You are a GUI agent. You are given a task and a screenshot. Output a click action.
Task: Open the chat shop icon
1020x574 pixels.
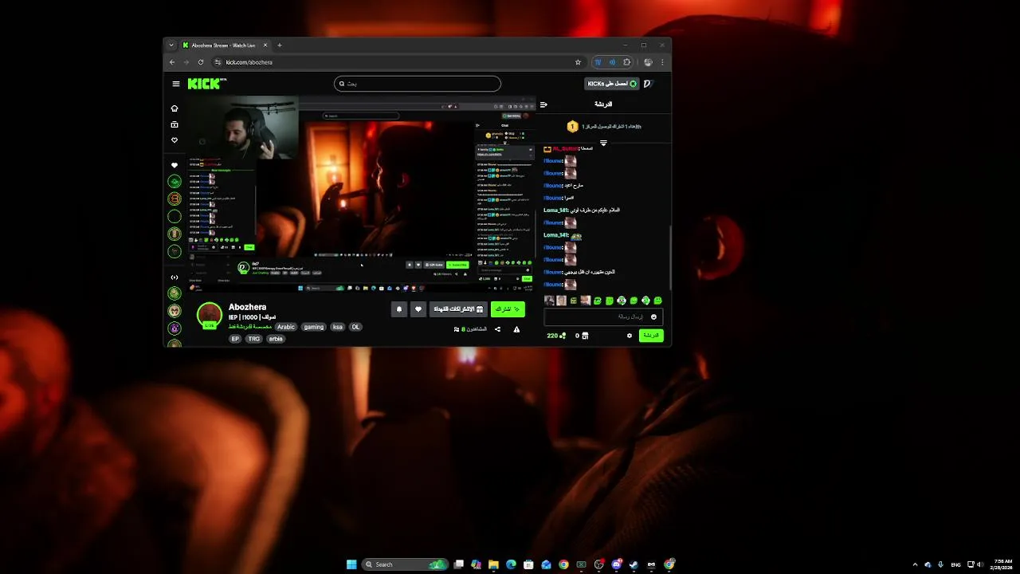(x=585, y=336)
